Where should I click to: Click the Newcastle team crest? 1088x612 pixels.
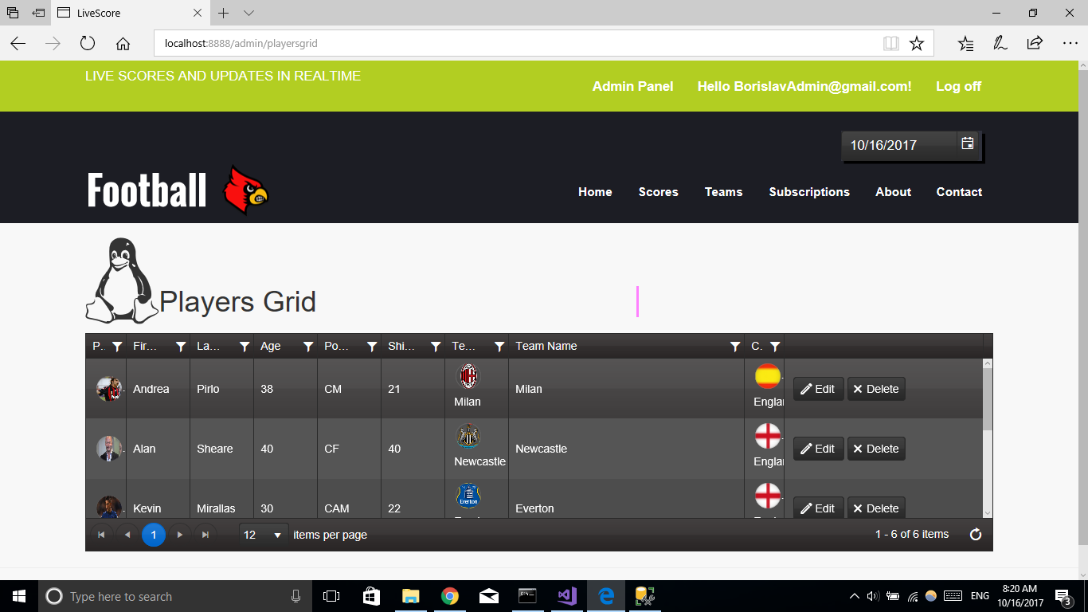(x=468, y=436)
